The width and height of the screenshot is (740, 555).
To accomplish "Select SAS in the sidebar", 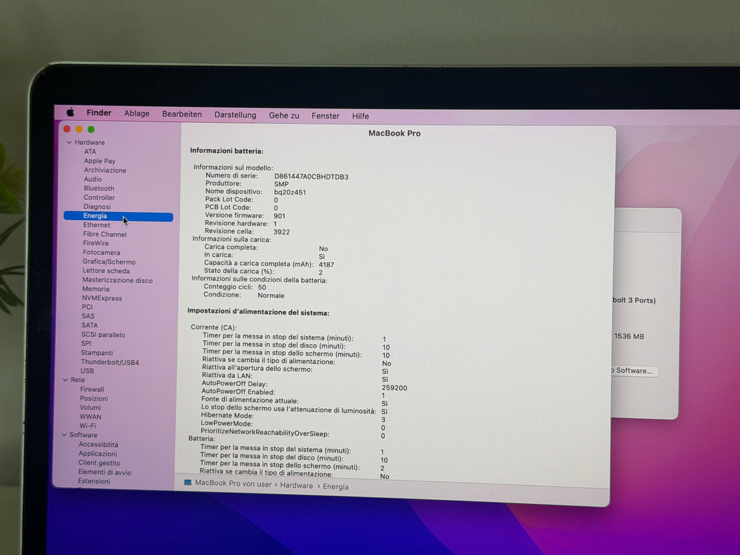I will (88, 316).
